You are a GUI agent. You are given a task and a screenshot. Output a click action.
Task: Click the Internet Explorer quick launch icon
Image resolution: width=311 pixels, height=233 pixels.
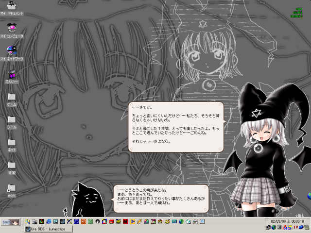tap(49, 221)
